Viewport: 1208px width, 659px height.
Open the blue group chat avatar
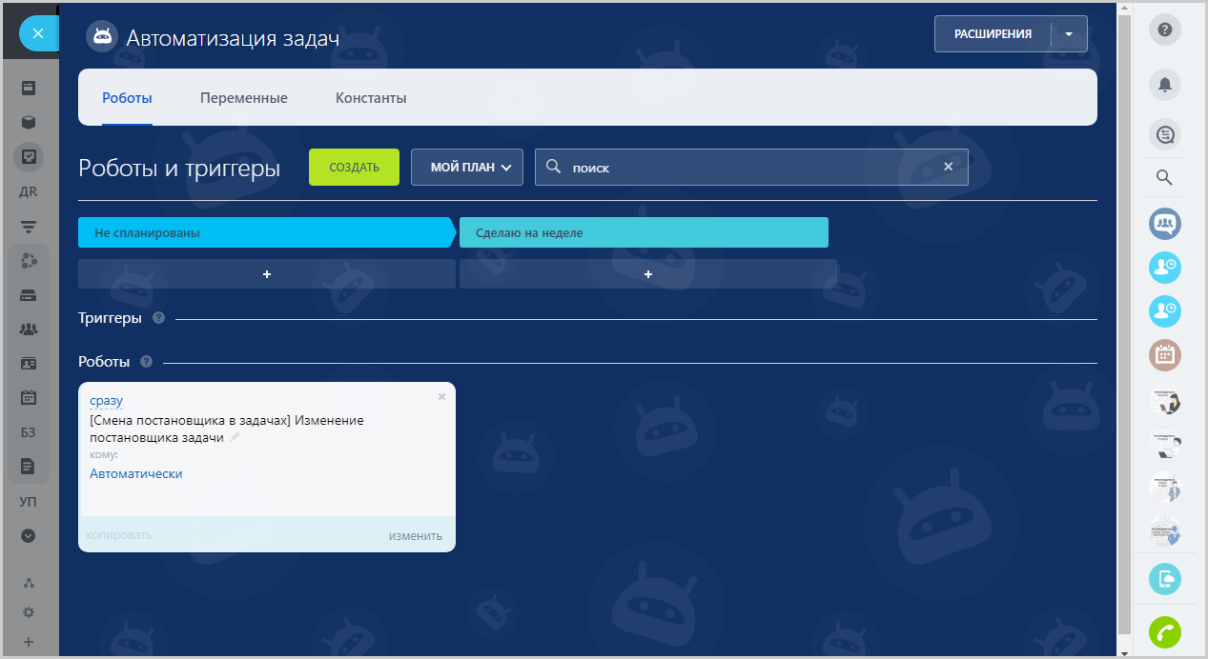click(1165, 224)
